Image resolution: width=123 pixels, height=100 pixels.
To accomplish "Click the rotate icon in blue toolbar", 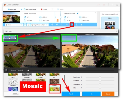I will coord(62,25).
